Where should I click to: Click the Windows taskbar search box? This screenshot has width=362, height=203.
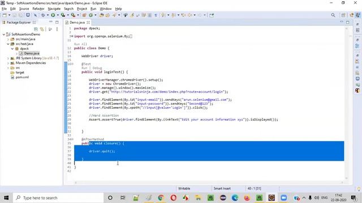coord(58,198)
